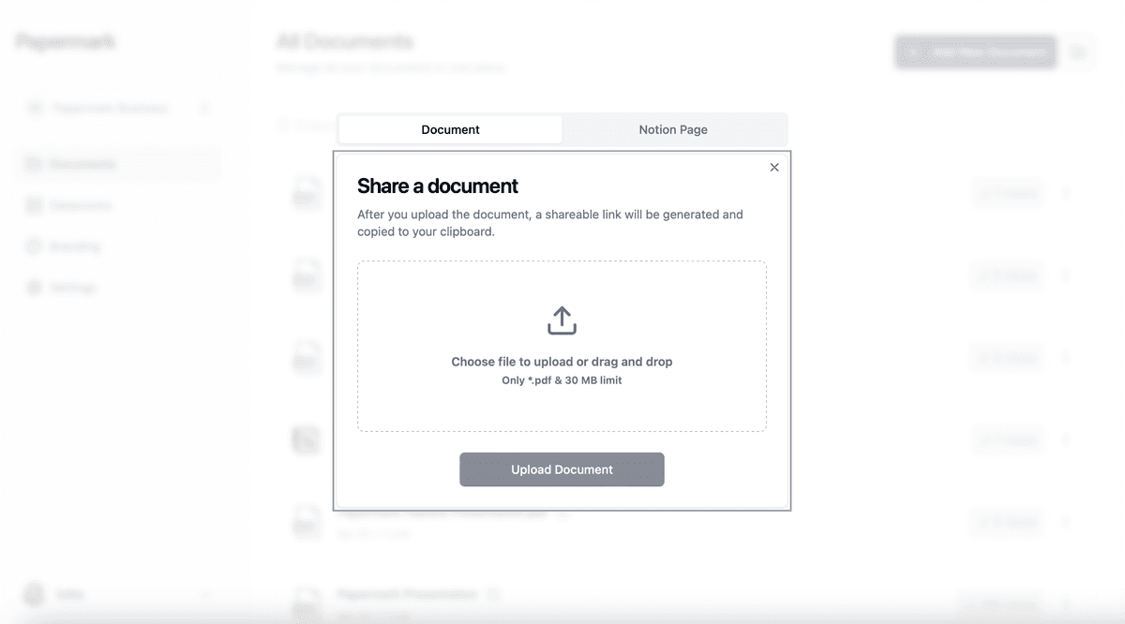
Task: Click the Add New Document button
Action: point(975,52)
